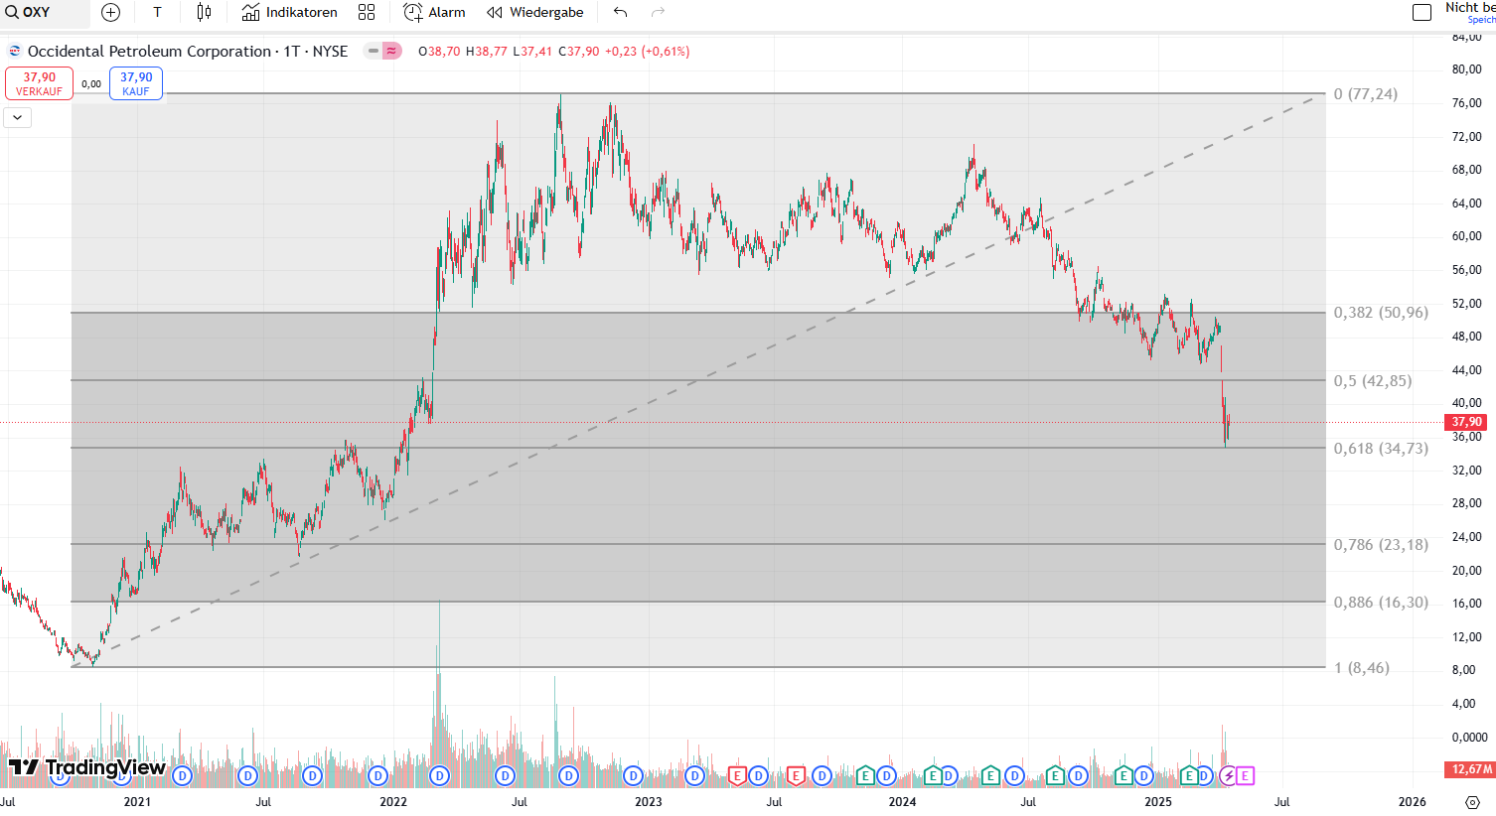The image size is (1496, 816).
Task: Click the 0,0000 price axis label
Action: click(1469, 738)
